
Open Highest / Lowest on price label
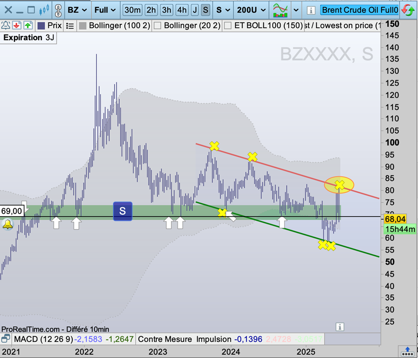point(342,26)
